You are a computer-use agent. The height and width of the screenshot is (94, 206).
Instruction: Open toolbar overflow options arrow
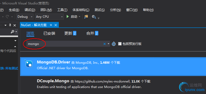coord(99,18)
